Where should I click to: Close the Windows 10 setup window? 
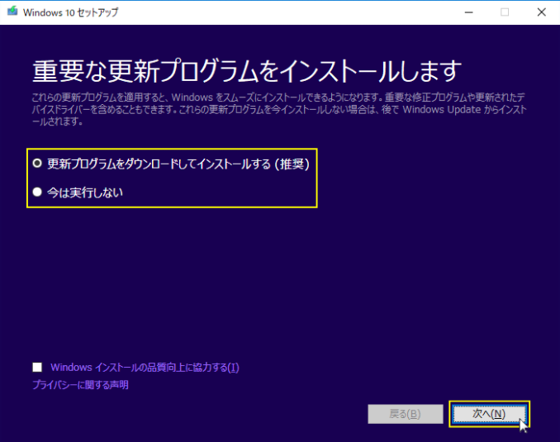tap(542, 12)
